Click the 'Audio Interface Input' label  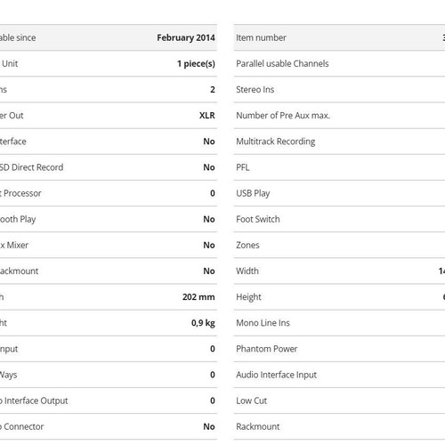click(x=277, y=375)
